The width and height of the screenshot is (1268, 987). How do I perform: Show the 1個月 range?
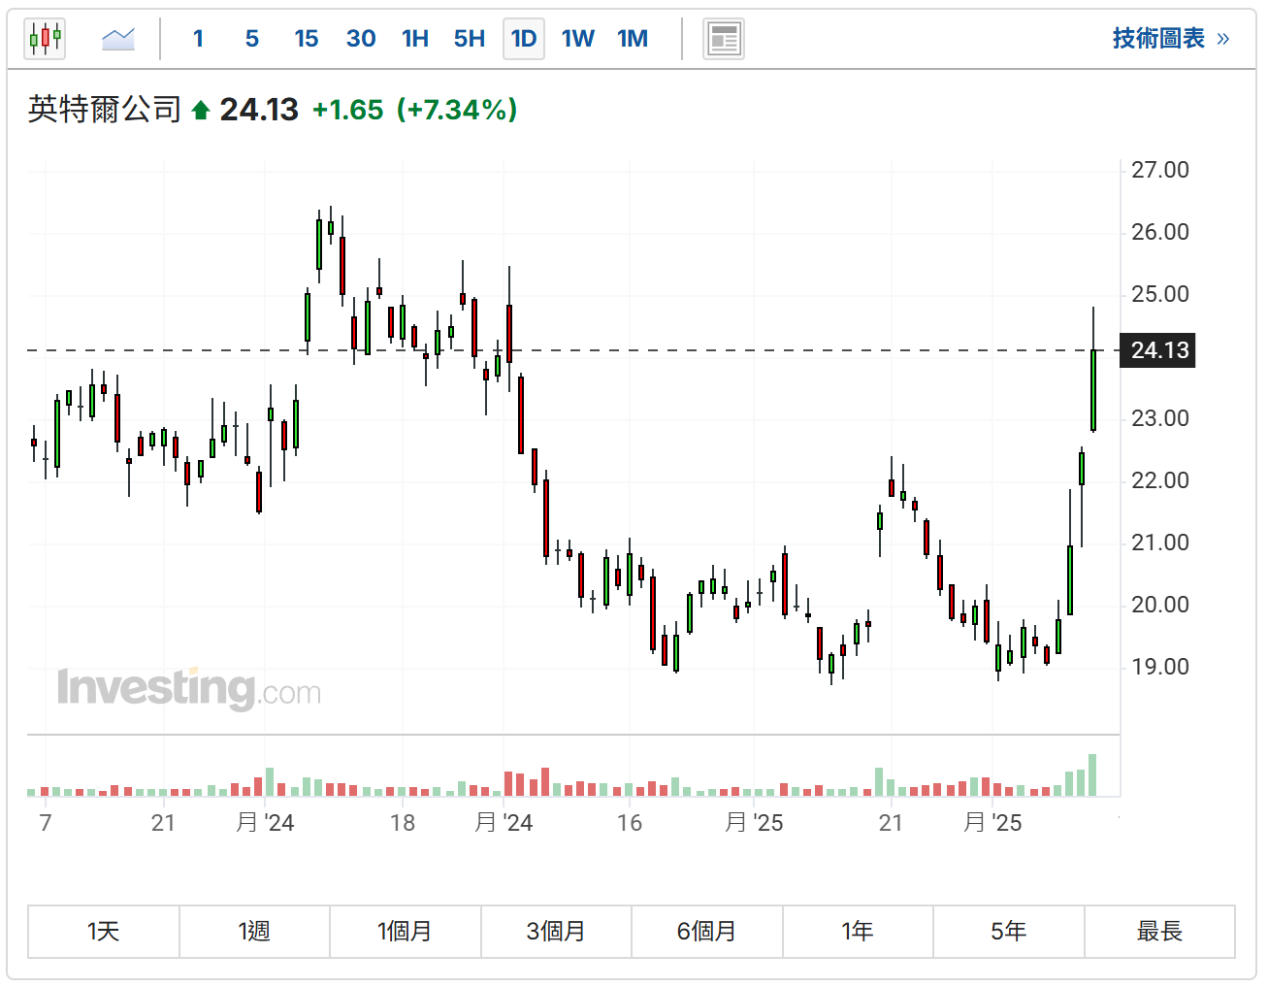[x=406, y=932]
